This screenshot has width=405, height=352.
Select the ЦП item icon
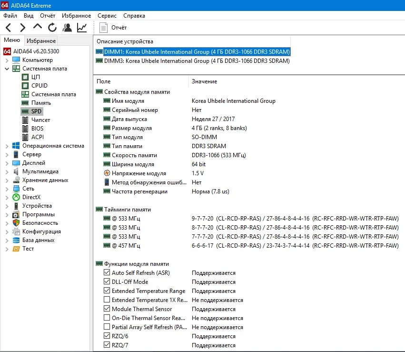click(25, 77)
